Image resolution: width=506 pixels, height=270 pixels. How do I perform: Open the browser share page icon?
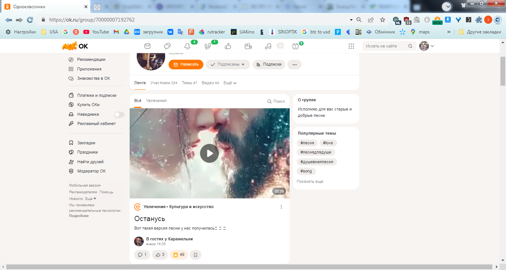pyautogui.click(x=371, y=20)
